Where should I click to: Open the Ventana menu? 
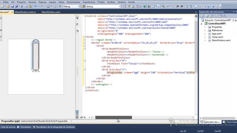click(x=121, y=2)
